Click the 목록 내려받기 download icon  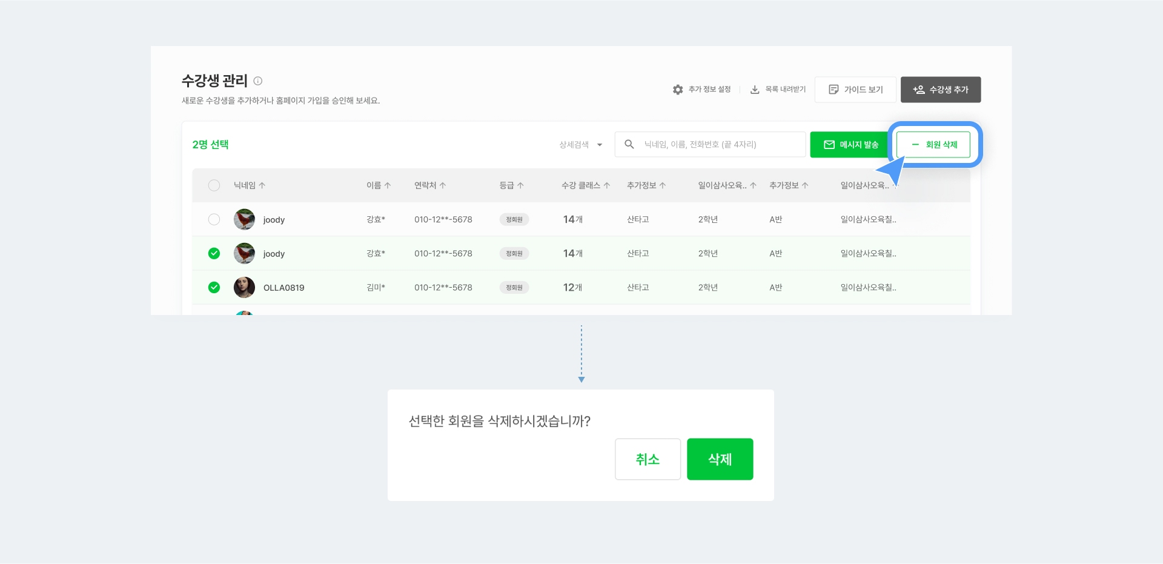click(x=755, y=90)
